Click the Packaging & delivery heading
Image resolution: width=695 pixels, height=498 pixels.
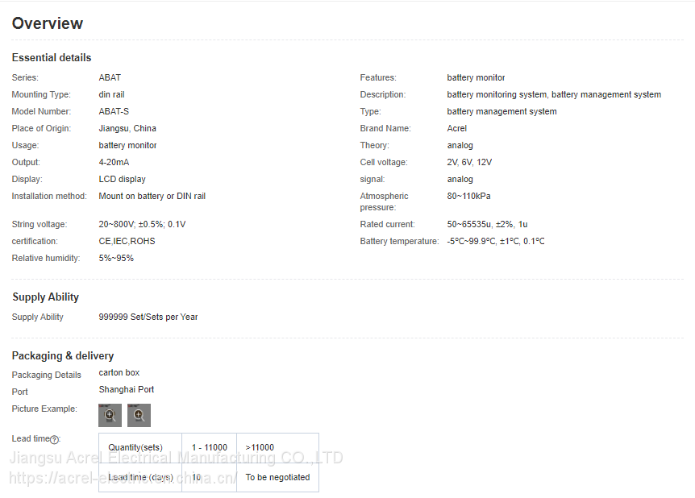[63, 356]
